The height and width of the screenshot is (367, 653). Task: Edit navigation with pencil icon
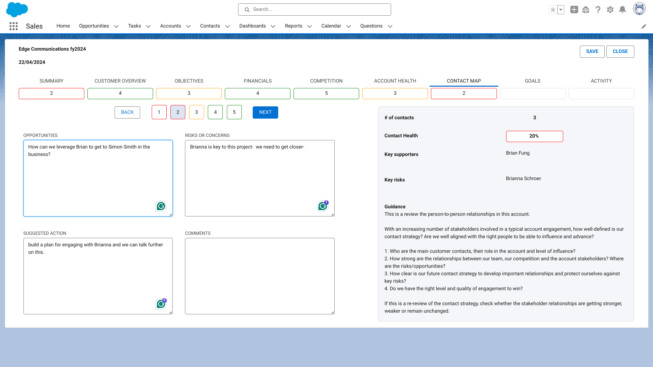[x=643, y=27]
